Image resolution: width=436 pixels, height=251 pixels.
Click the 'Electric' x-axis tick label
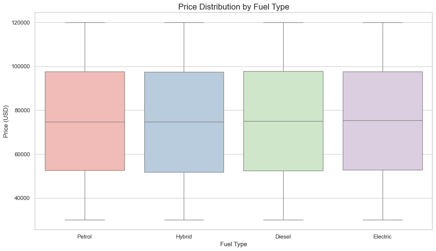[x=382, y=237]
